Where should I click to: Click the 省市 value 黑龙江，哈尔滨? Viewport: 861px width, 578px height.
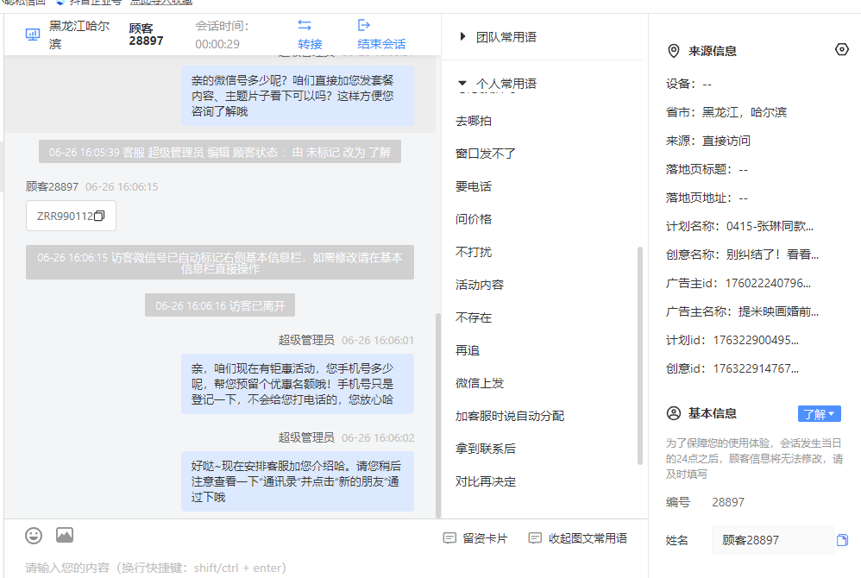[745, 112]
